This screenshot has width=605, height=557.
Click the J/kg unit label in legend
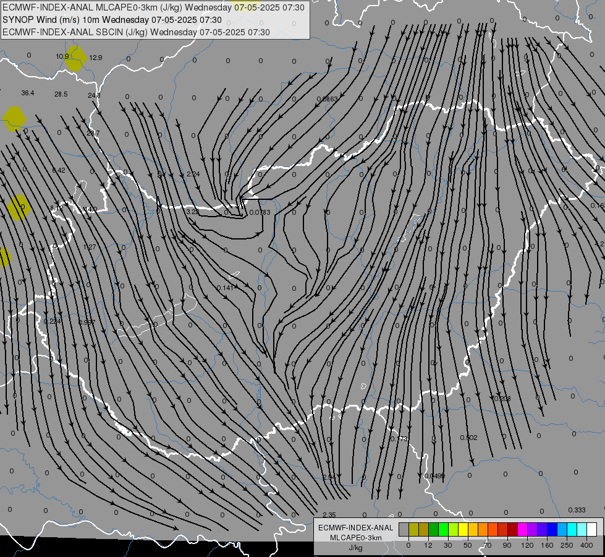click(x=355, y=548)
